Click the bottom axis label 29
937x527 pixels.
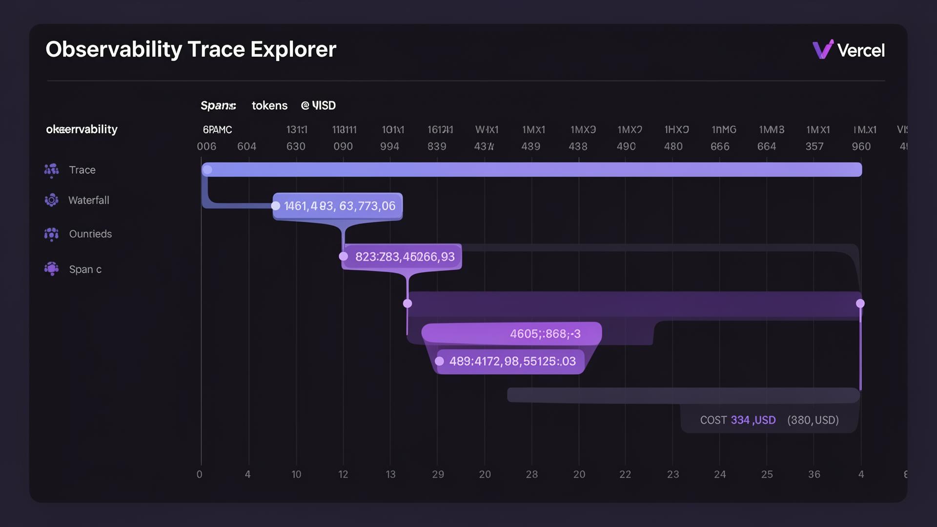click(438, 474)
